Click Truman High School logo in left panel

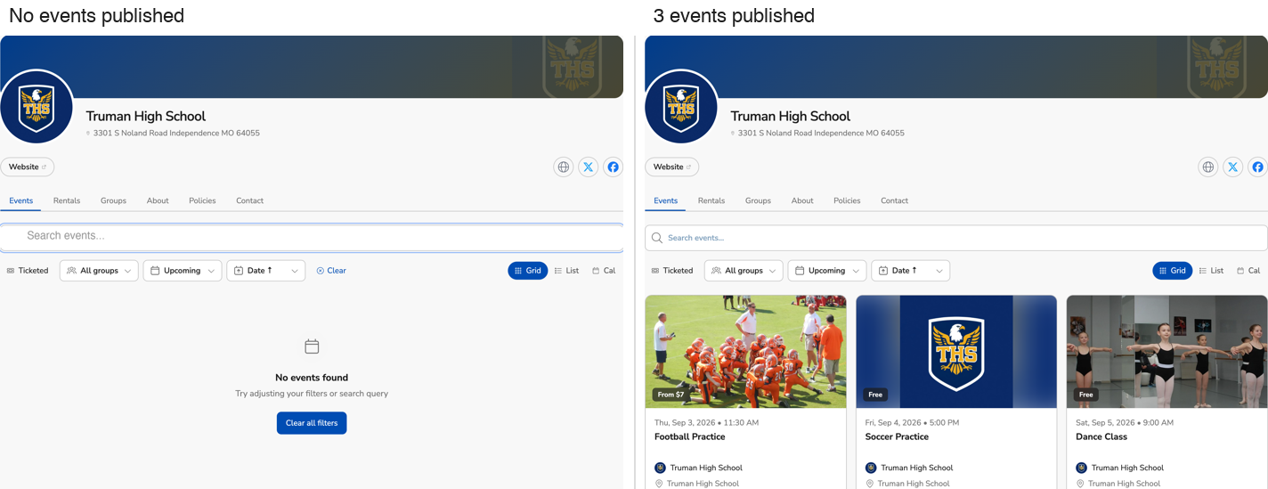(x=37, y=106)
